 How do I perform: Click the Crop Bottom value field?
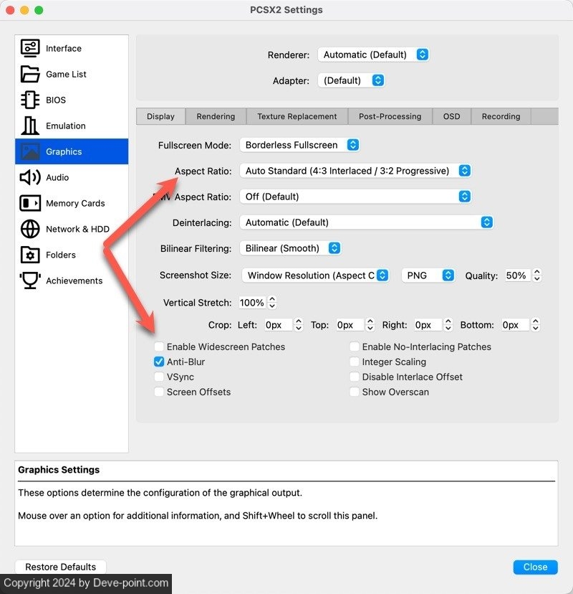click(x=516, y=325)
